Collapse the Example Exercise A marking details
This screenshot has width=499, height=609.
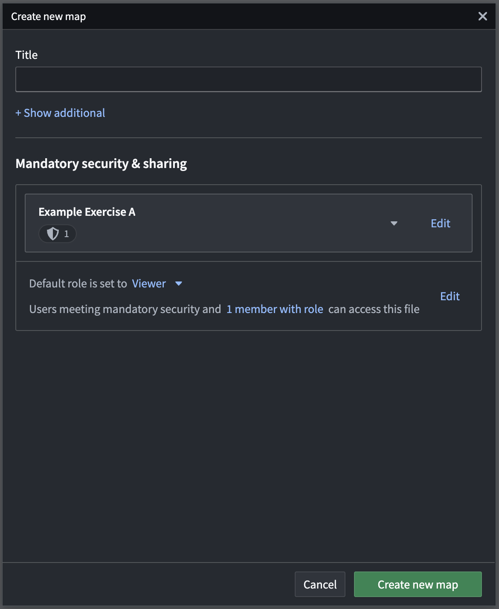click(x=394, y=223)
